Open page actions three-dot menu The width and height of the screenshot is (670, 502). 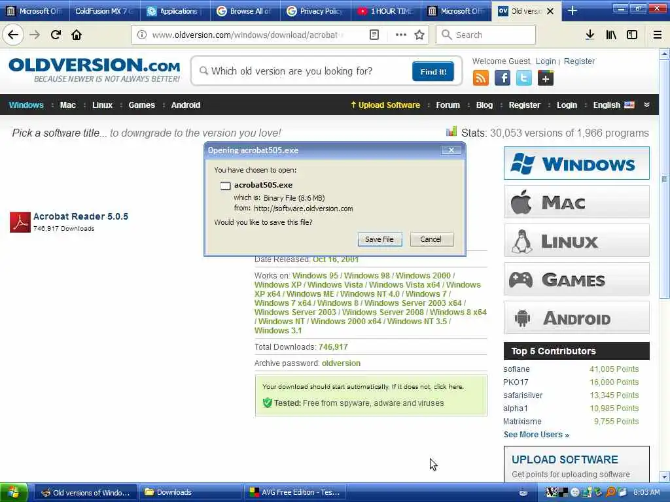pos(401,35)
